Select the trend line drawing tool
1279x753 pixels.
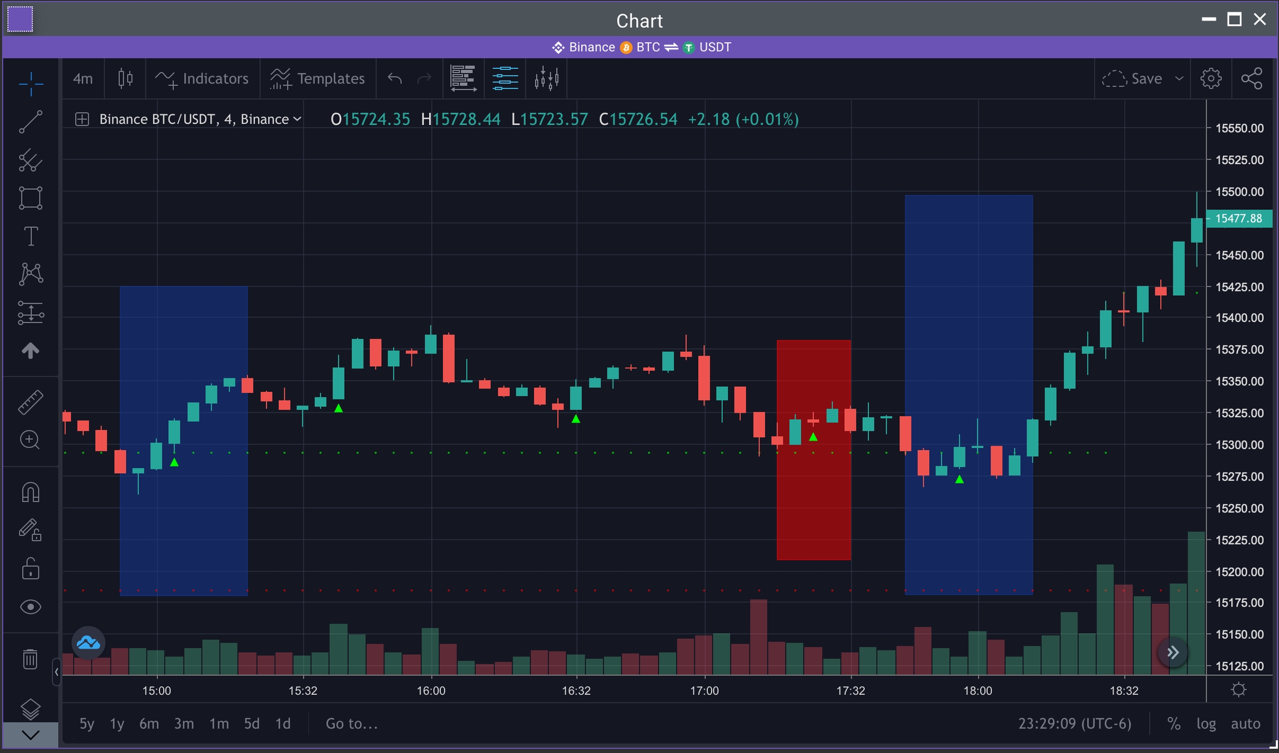tap(31, 122)
